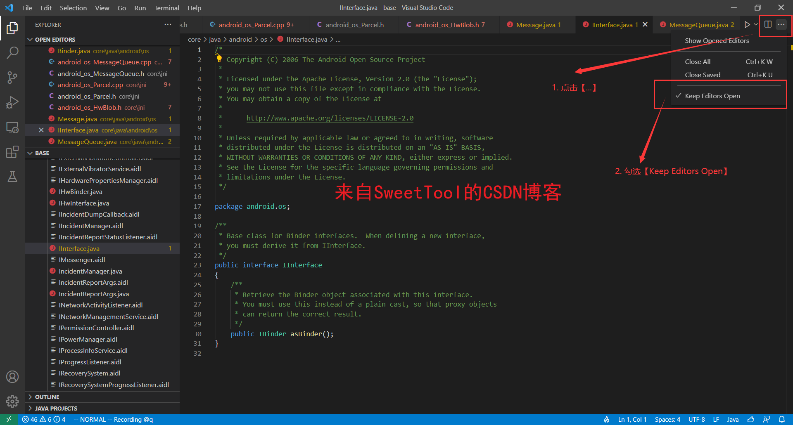This screenshot has height=425, width=793.
Task: Switch to the Message.java tab
Action: coord(534,24)
